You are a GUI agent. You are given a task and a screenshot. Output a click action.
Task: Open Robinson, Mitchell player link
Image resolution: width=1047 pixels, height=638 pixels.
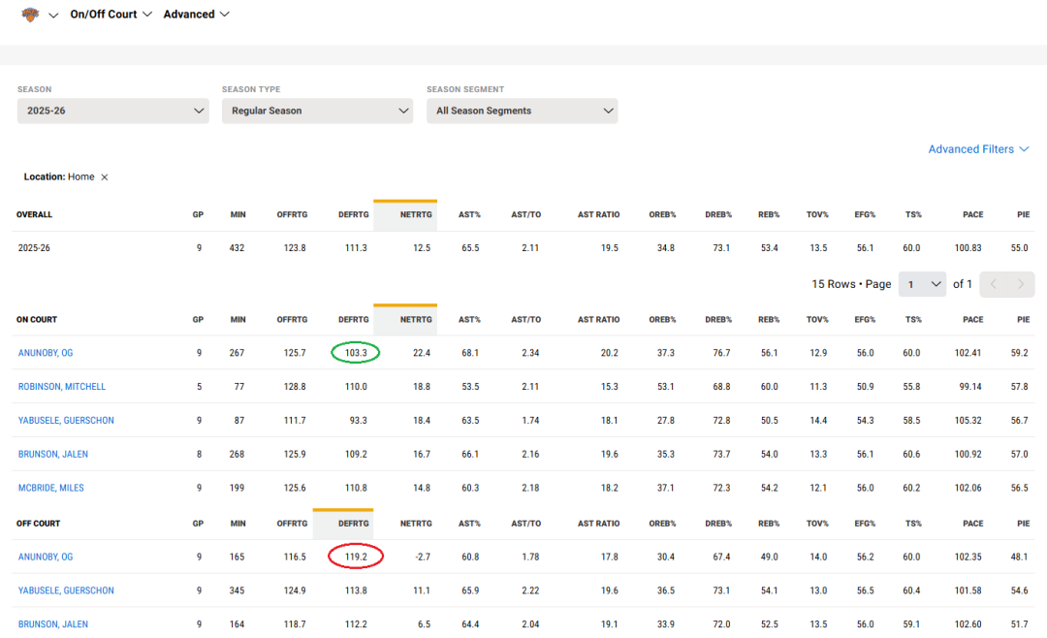point(62,387)
